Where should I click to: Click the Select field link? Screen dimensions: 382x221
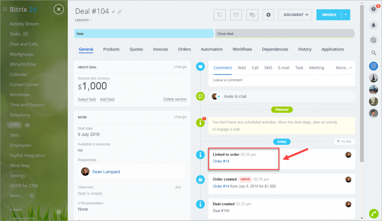coord(87,100)
